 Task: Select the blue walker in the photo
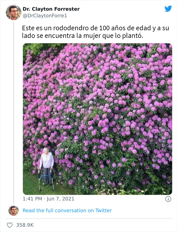pyautogui.click(x=47, y=179)
